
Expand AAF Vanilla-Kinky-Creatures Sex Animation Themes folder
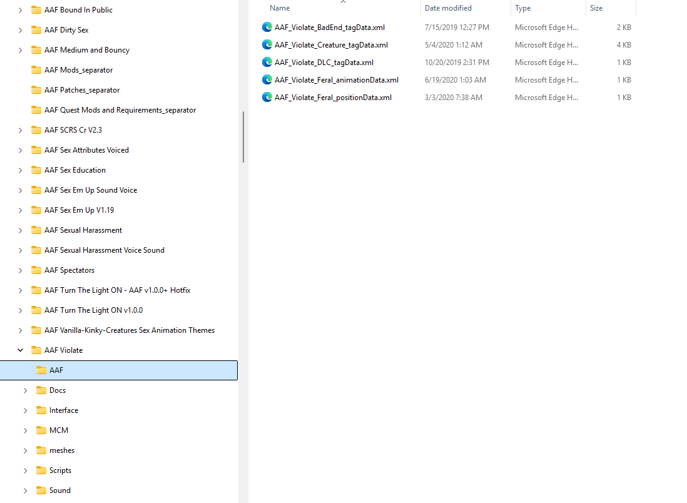(20, 330)
